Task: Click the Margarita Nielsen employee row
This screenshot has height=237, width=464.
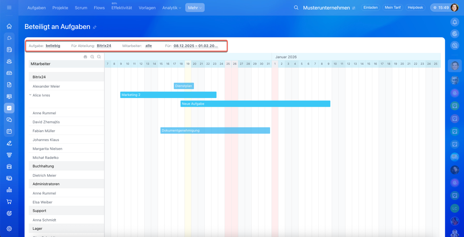Action: (66, 149)
